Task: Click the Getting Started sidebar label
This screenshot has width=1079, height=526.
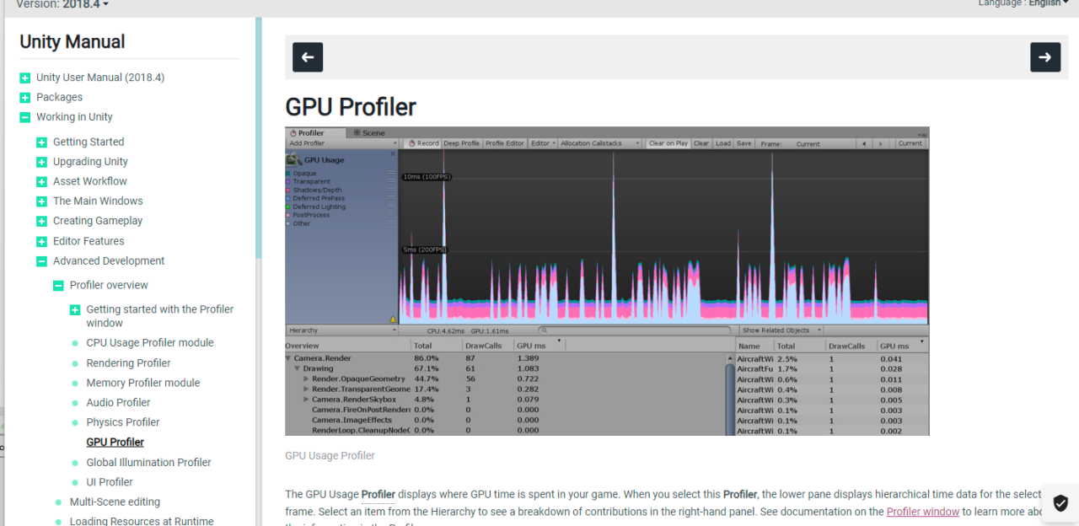Action: point(89,142)
